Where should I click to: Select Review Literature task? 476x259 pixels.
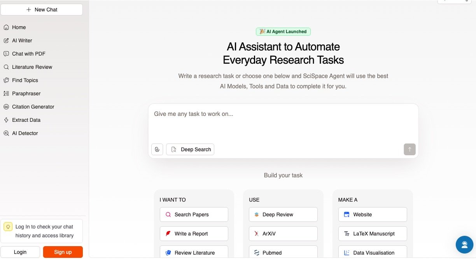(x=194, y=252)
